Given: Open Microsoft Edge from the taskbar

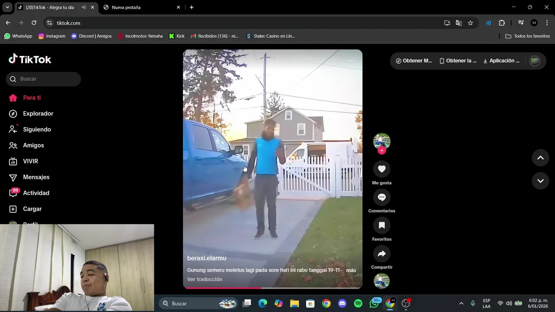Looking at the screenshot, I should pyautogui.click(x=263, y=303).
